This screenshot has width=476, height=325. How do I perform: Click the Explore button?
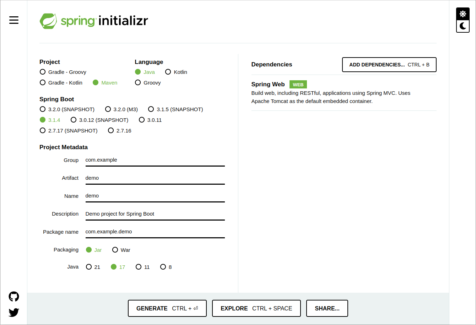coord(256,308)
